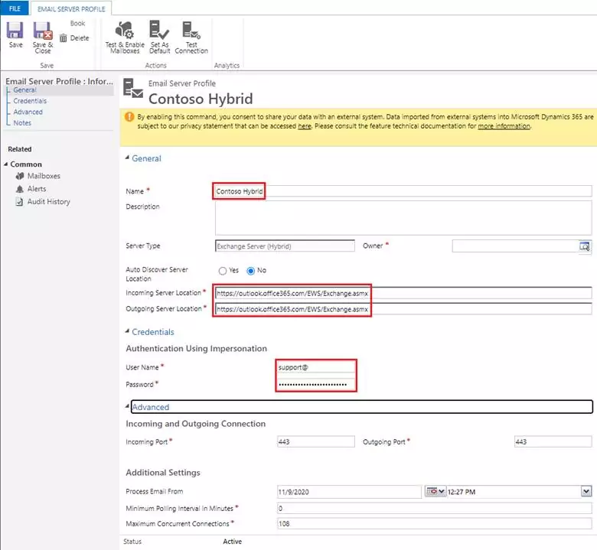
Task: Click the Incoming Server Location field
Action: pos(403,293)
